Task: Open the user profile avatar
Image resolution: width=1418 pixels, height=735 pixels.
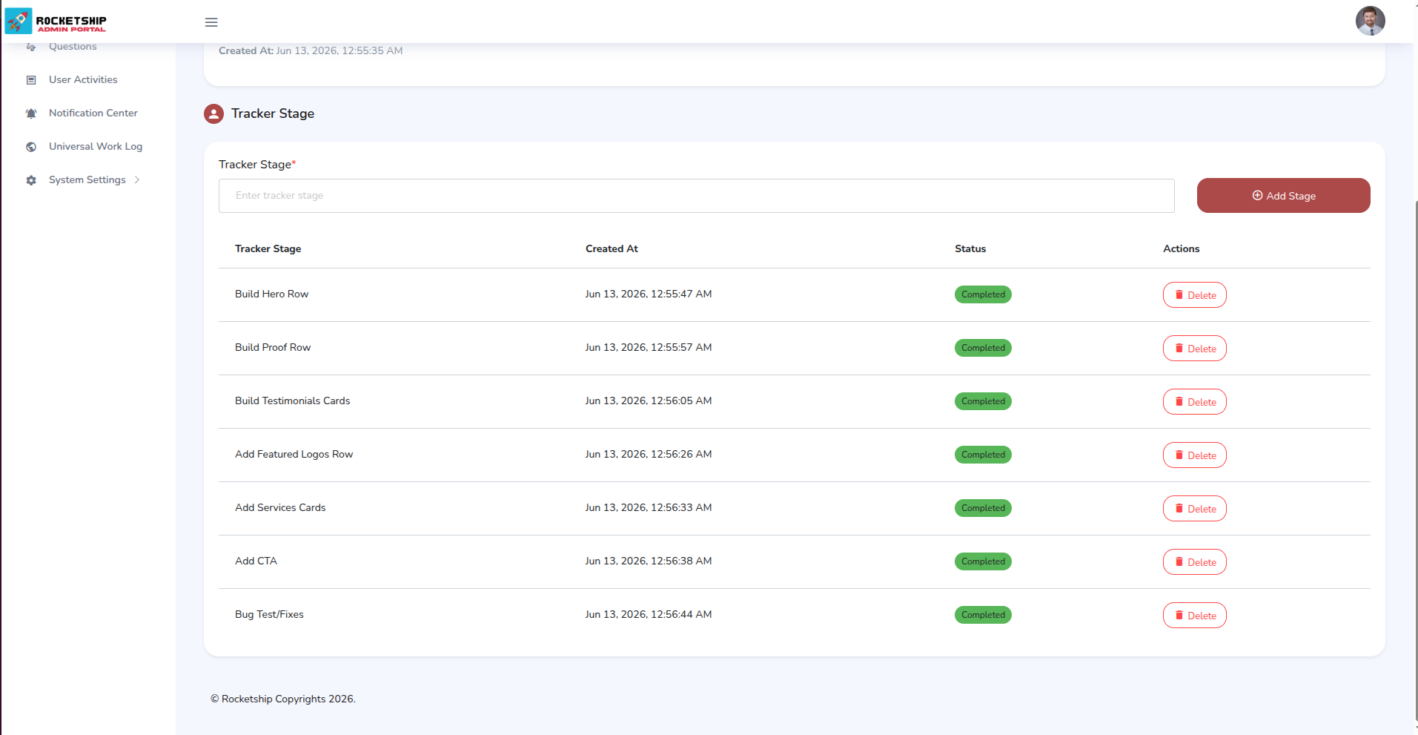Action: click(x=1370, y=21)
